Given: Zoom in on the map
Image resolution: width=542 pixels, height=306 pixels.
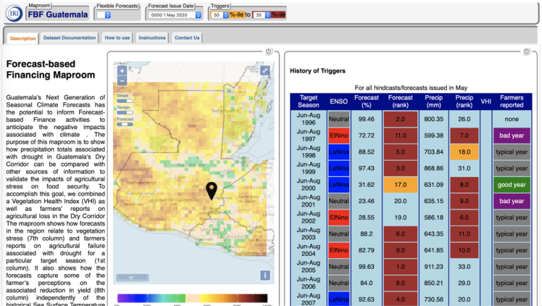Looking at the screenshot, I should click(122, 71).
